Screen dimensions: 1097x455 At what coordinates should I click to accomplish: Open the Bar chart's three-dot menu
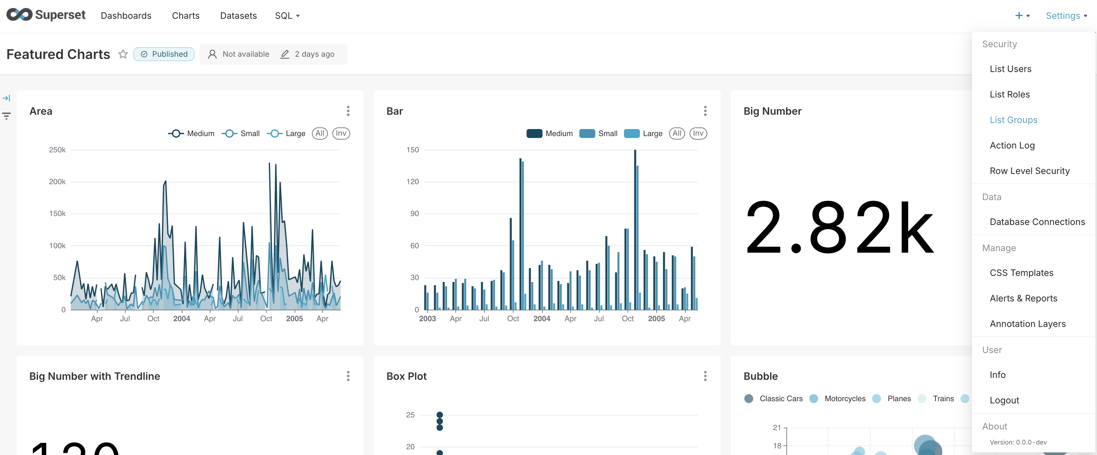[705, 111]
